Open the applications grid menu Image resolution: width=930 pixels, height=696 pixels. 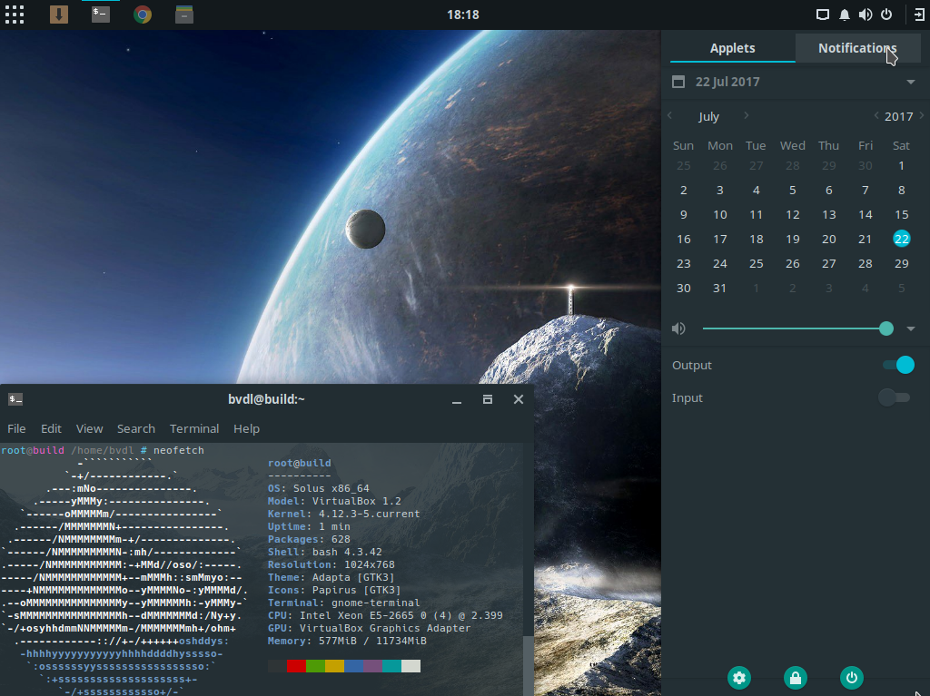click(x=15, y=15)
